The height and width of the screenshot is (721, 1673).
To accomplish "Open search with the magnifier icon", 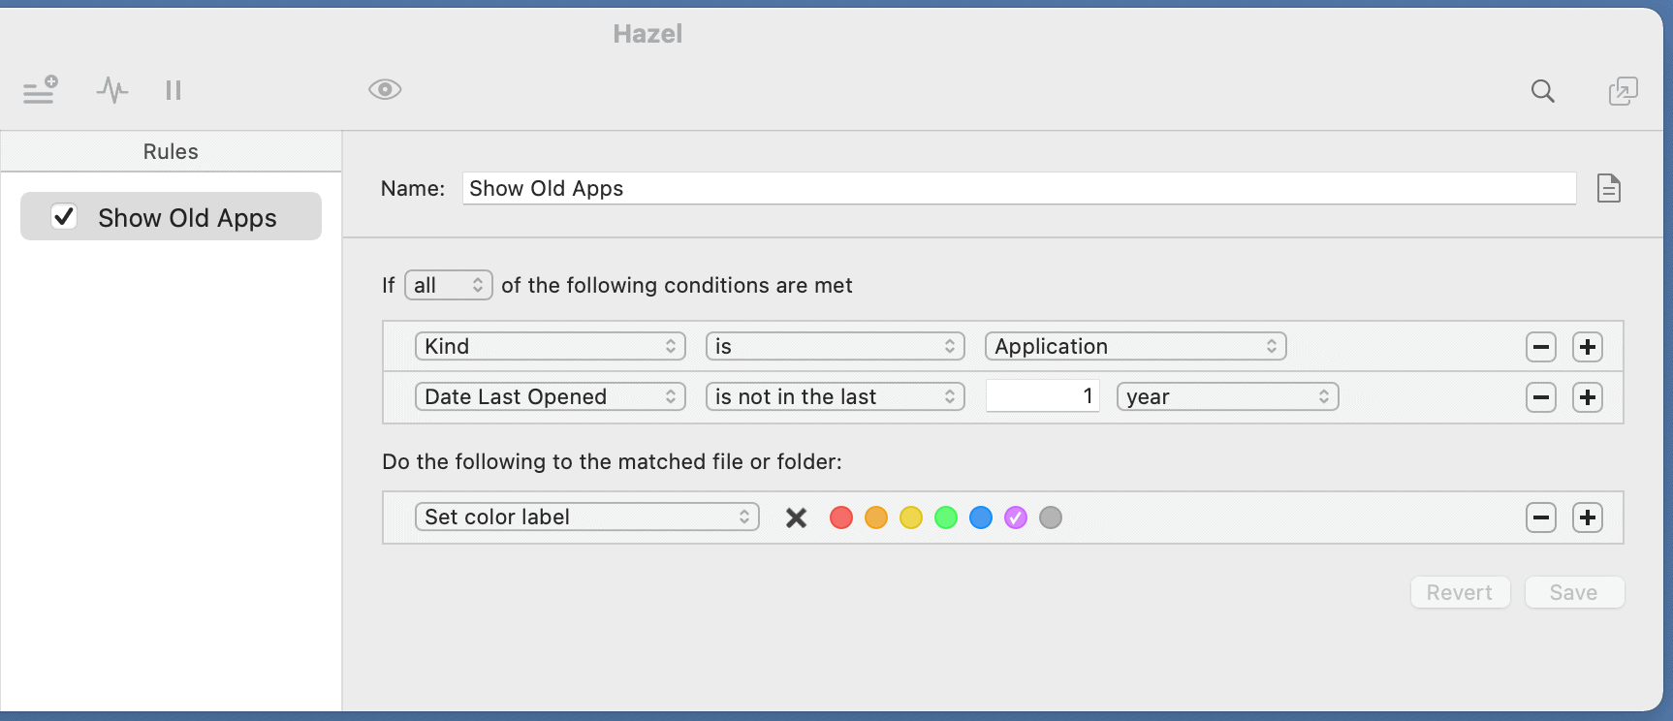I will coord(1543,91).
